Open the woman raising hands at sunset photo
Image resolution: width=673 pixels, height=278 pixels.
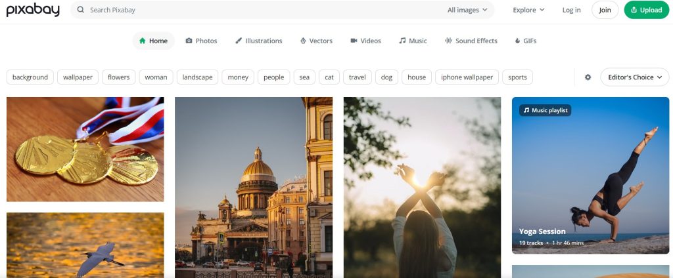point(423,188)
